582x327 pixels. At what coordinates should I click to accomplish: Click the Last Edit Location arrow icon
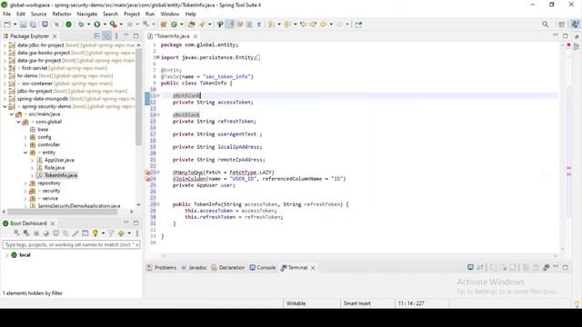point(304,25)
